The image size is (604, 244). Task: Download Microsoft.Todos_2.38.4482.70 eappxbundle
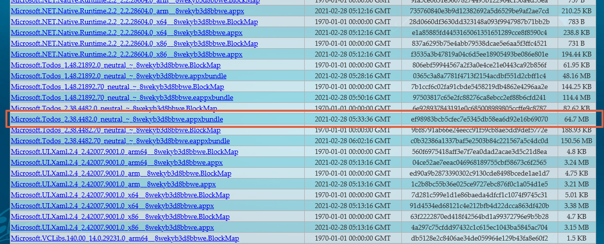pos(120,141)
